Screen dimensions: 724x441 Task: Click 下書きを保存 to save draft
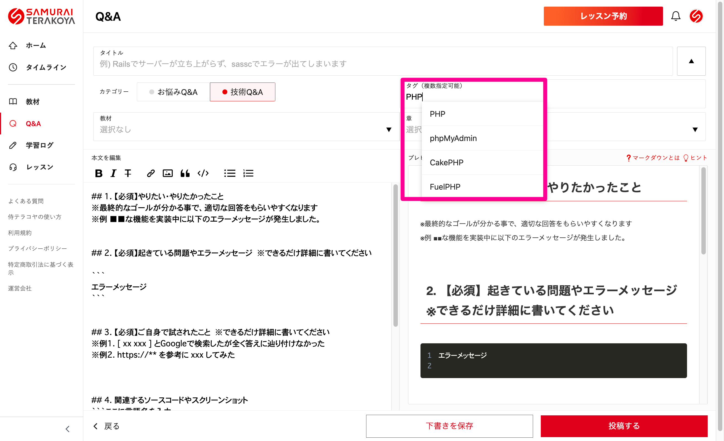pyautogui.click(x=449, y=426)
